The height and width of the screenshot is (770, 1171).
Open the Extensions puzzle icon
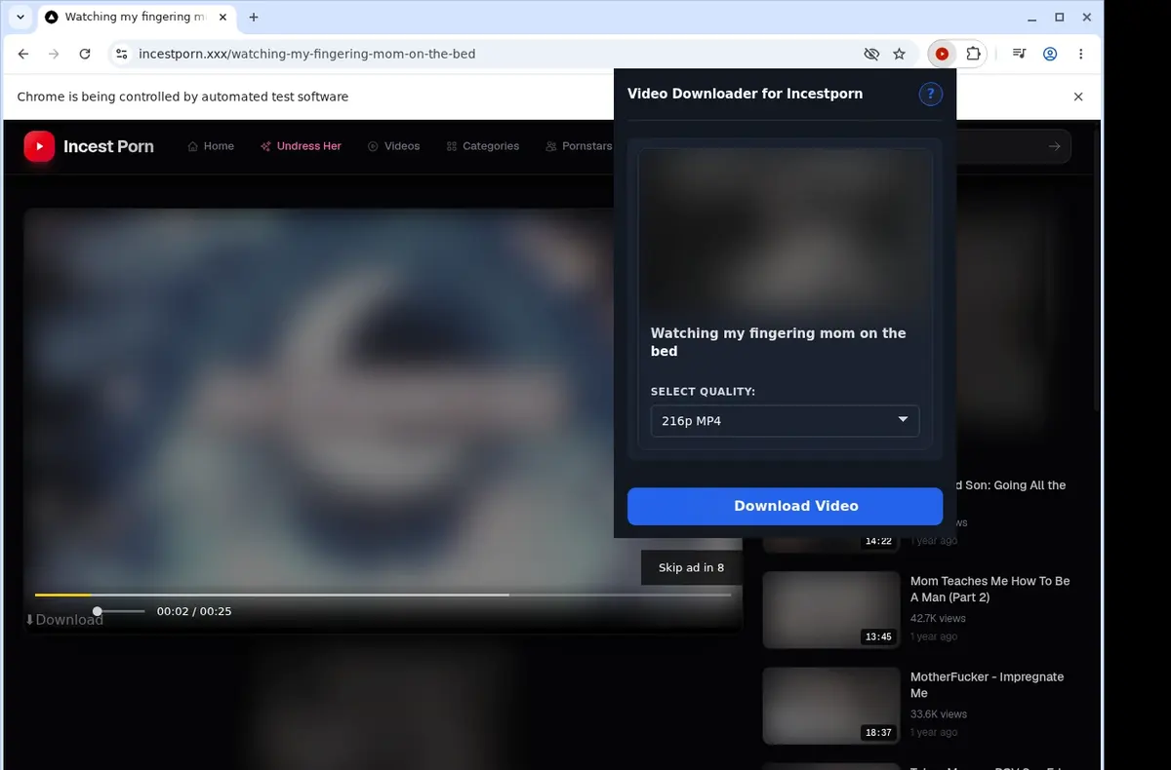(973, 55)
